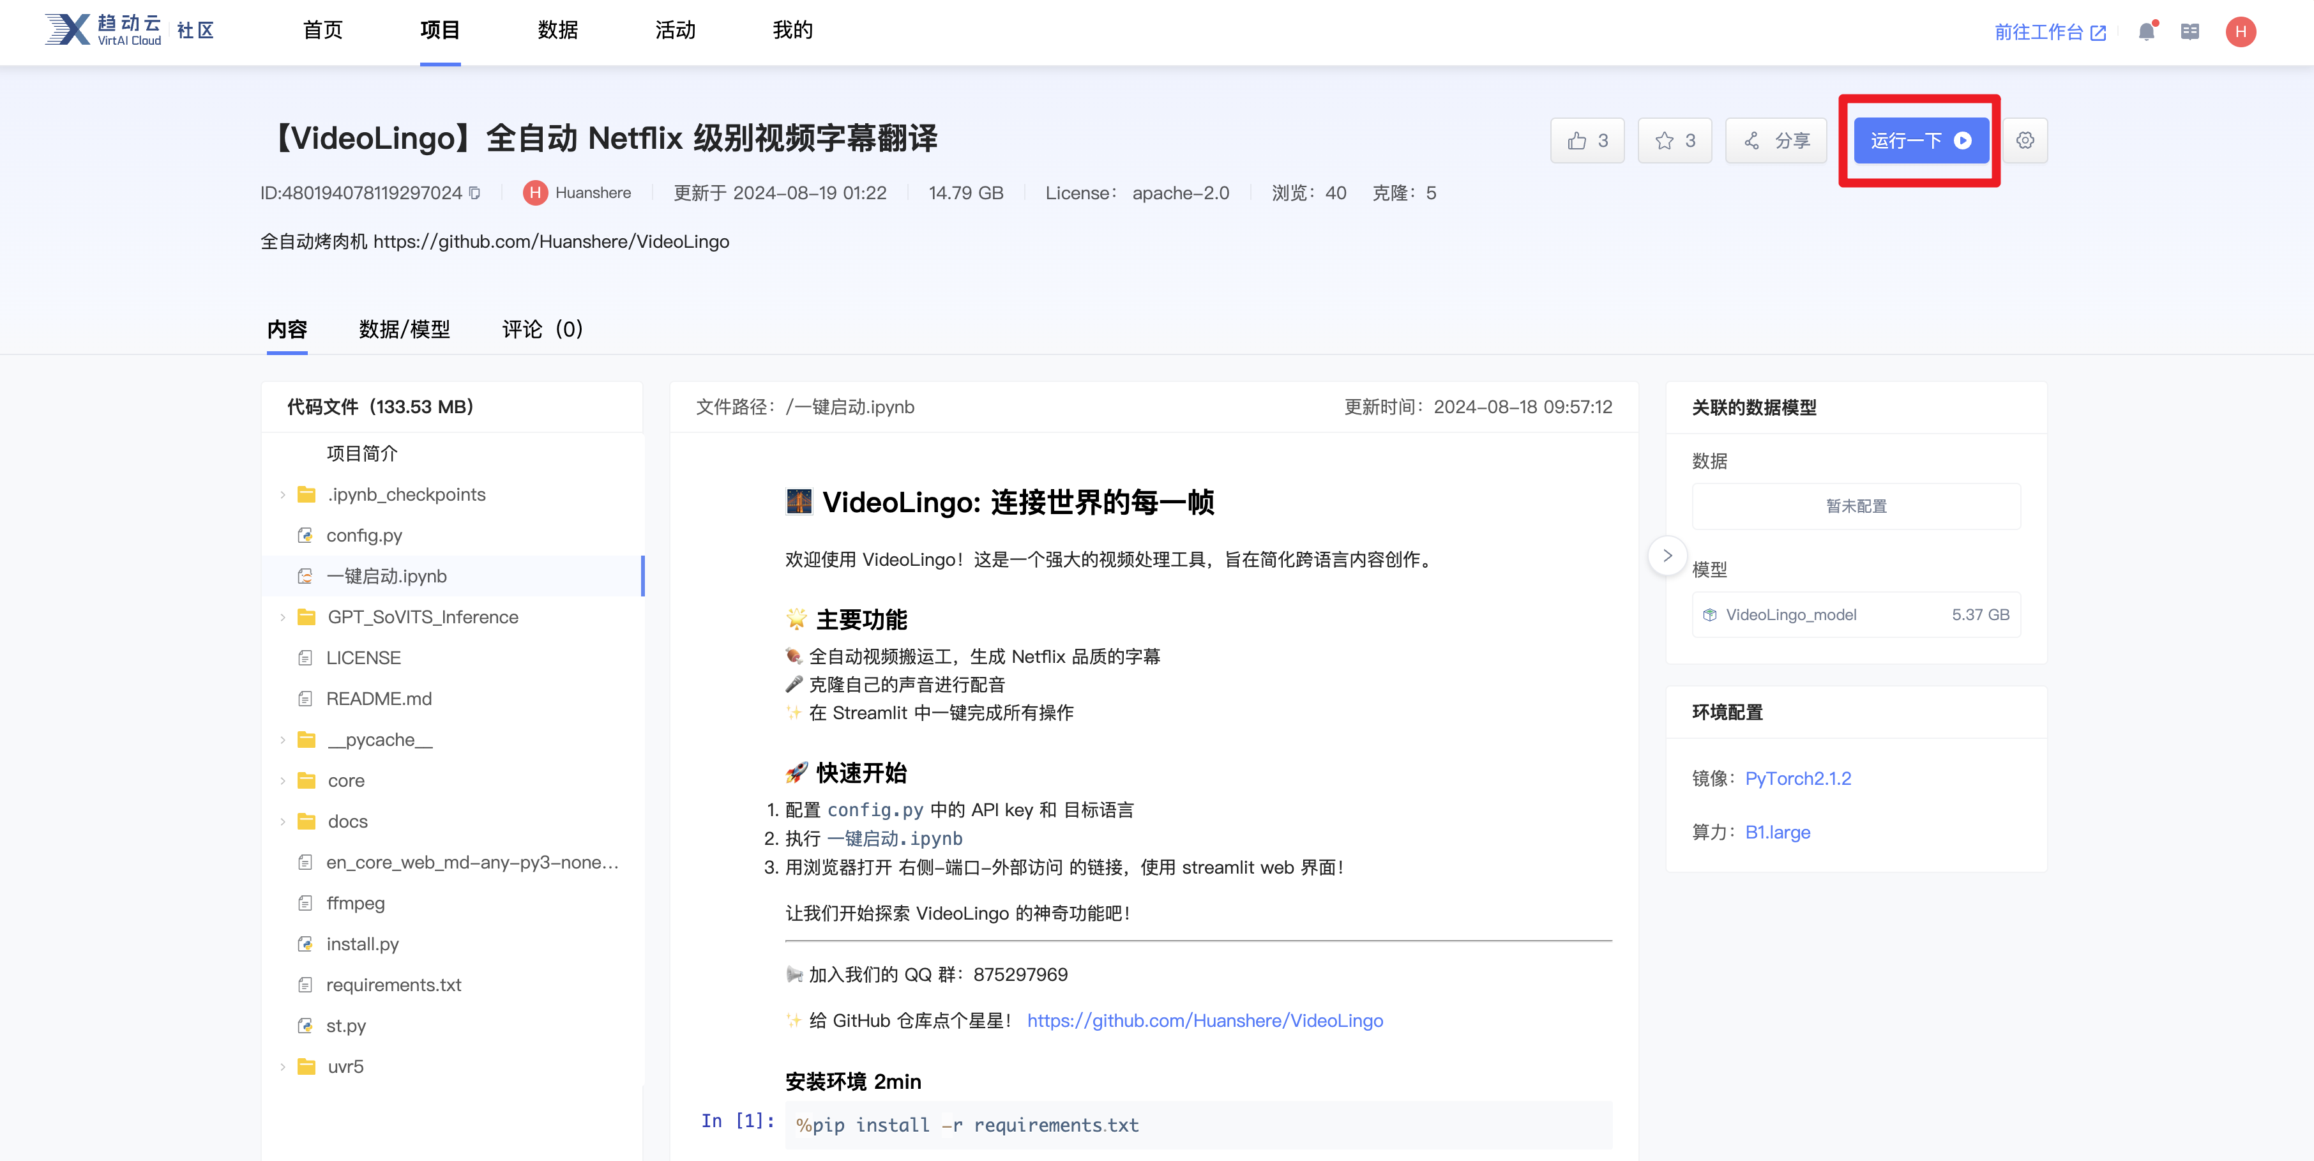This screenshot has width=2314, height=1161.
Task: Click the Huanshere author name
Action: point(593,193)
